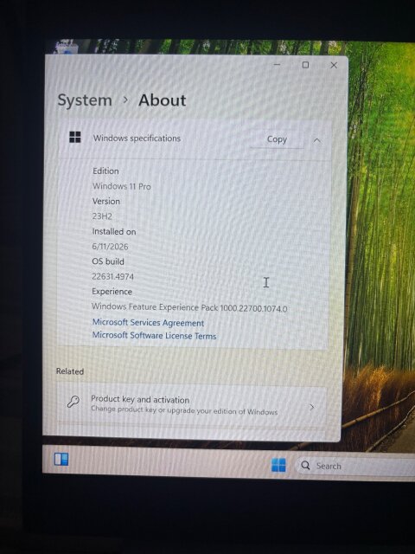This screenshot has width=415, height=554.
Task: Click the 'Edition' label
Action: tap(105, 171)
